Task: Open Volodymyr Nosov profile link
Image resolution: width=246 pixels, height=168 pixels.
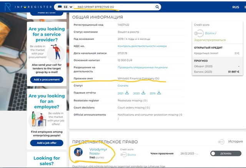Action: pyautogui.click(x=98, y=152)
